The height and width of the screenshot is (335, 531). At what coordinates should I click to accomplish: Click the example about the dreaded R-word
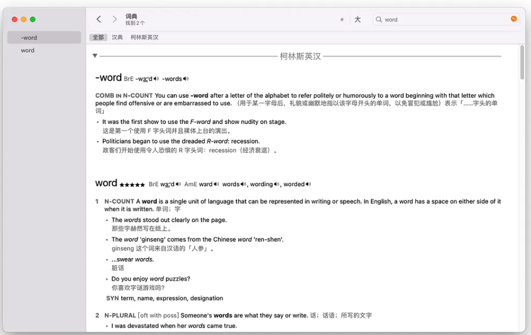(x=181, y=141)
